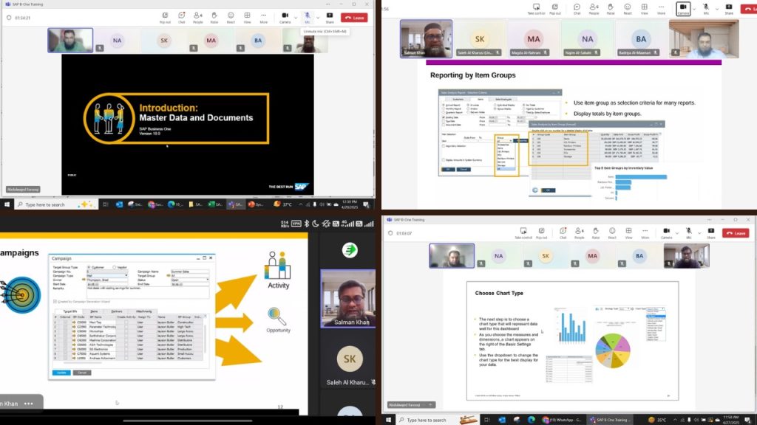Screen dimensions: 757x425
Task: Raise hand in the Chart Type meeting
Action: (x=596, y=233)
